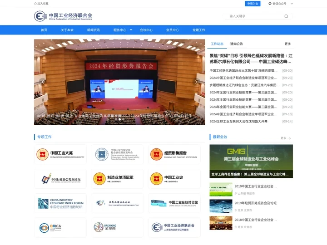Go to 首页 in the navigation bar
This screenshot has width=327, height=245.
(44, 30)
